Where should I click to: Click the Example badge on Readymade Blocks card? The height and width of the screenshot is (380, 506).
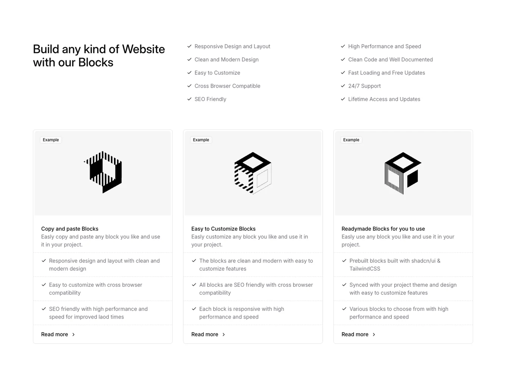point(351,140)
